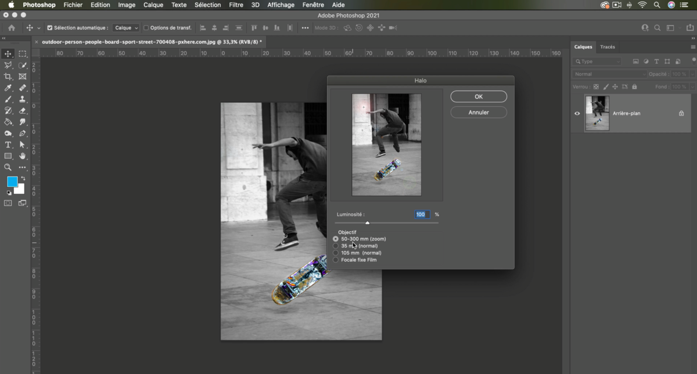Enable the Options de transf. checkbox
The height and width of the screenshot is (374, 697).
(x=146, y=28)
